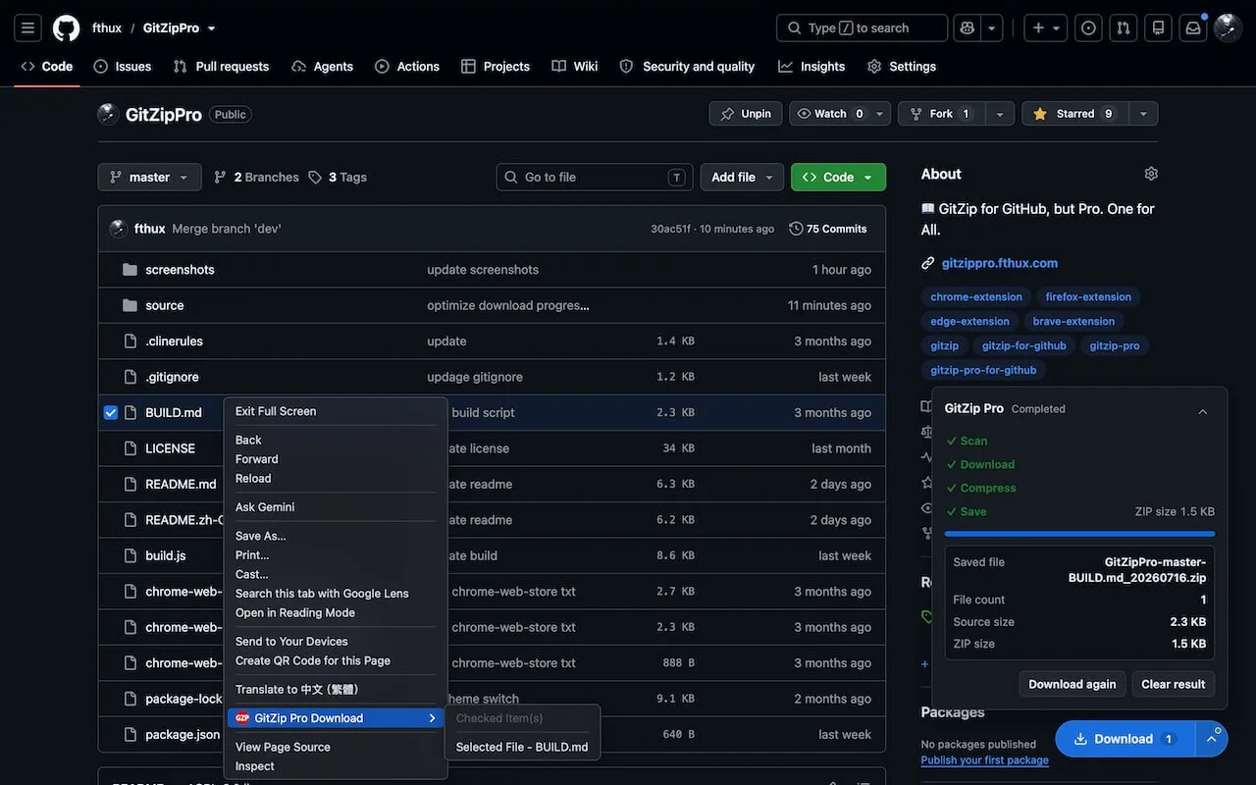Open the Add file dropdown
The image size is (1256, 785).
(742, 178)
